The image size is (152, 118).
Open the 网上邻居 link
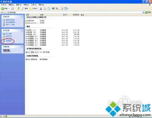tap(7, 34)
